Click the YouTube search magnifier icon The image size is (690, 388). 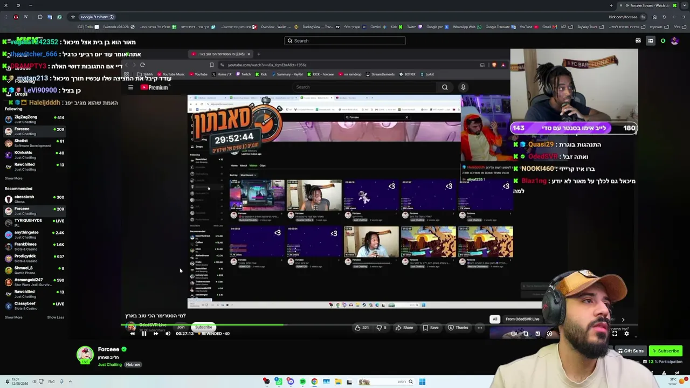coord(445,87)
